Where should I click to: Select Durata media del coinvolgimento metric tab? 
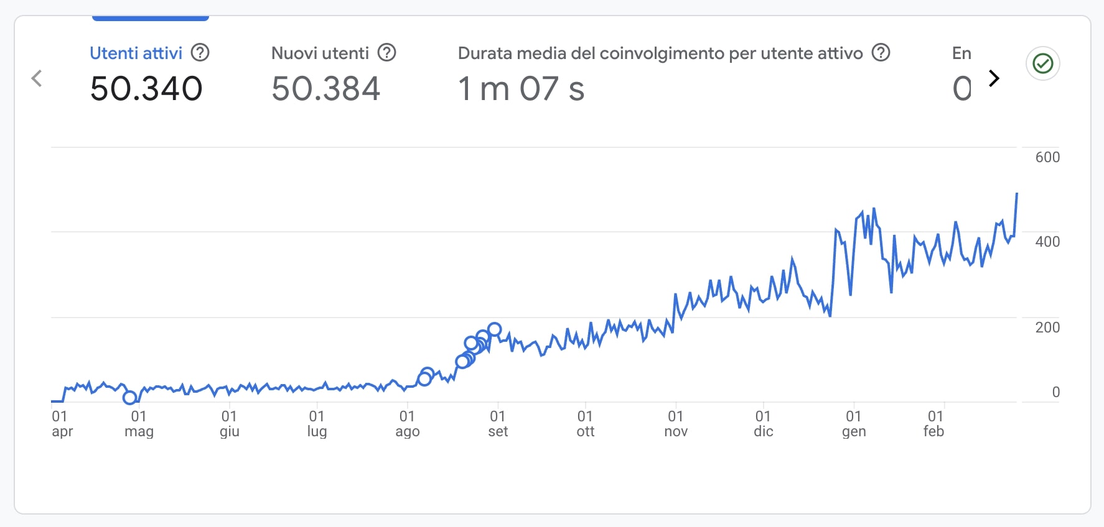(674, 72)
